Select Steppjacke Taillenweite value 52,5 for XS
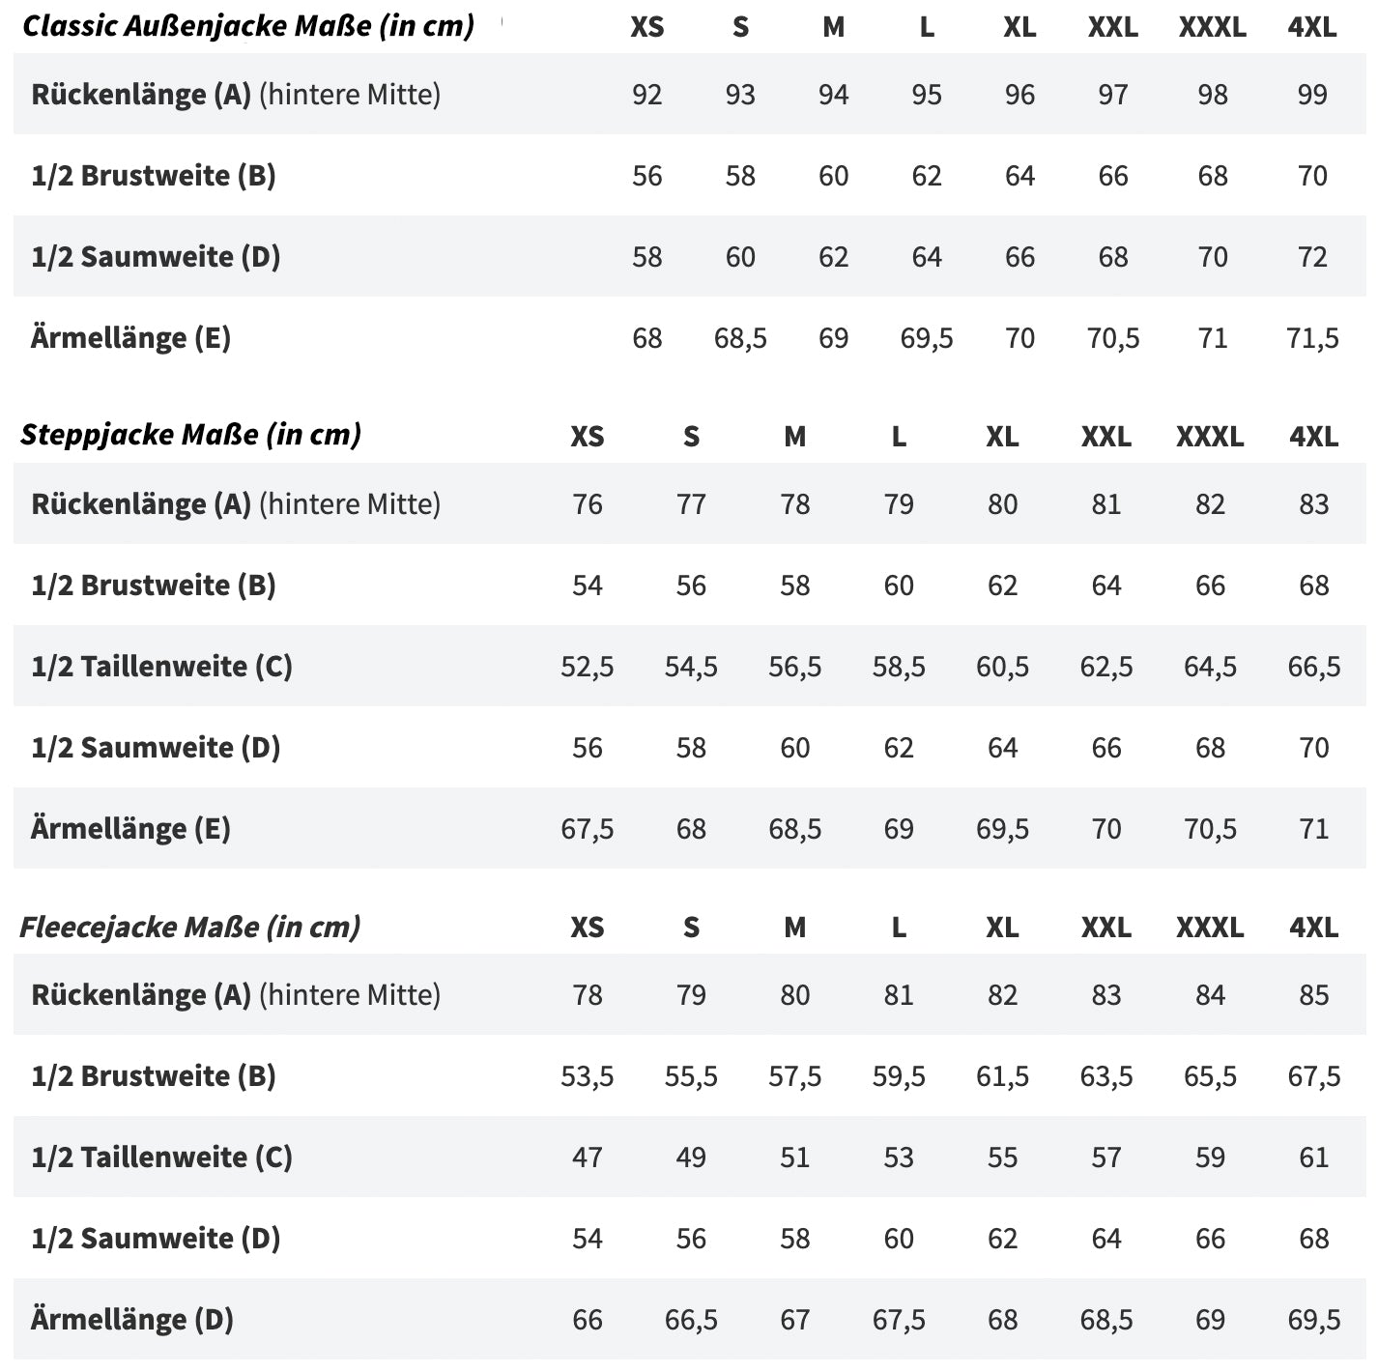 (x=587, y=667)
